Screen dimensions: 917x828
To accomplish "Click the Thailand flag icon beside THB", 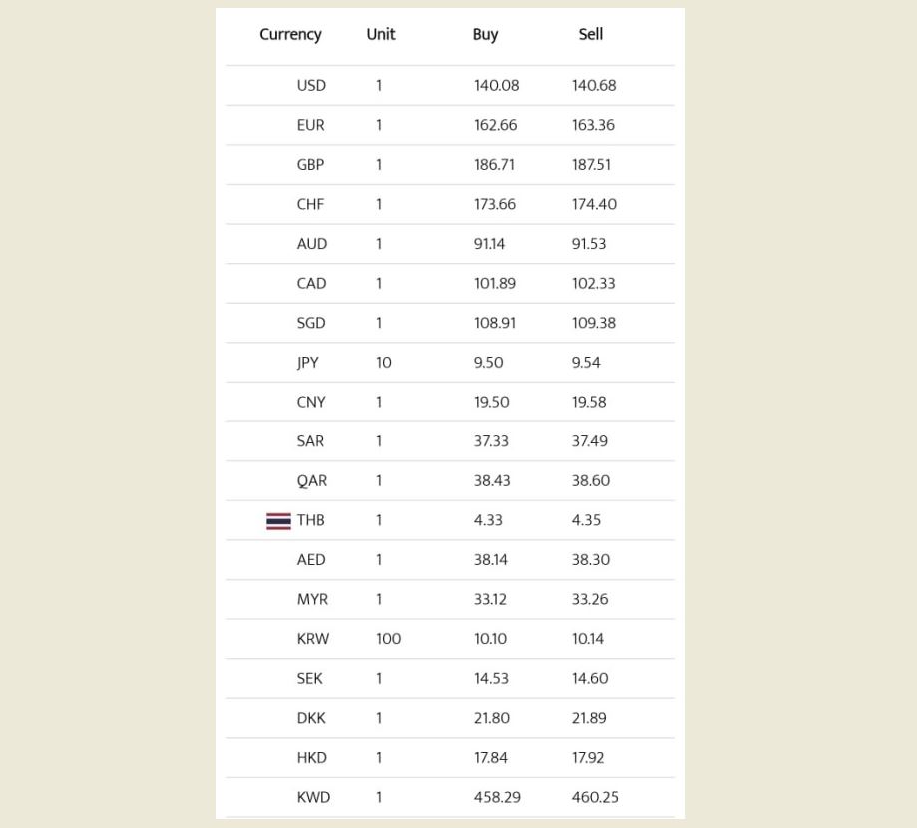I will point(278,521).
